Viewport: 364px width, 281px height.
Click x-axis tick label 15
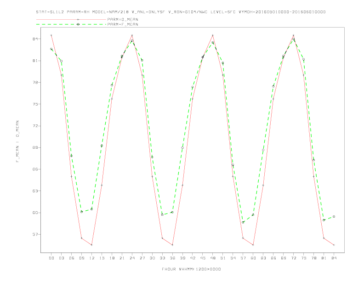[x=102, y=258]
